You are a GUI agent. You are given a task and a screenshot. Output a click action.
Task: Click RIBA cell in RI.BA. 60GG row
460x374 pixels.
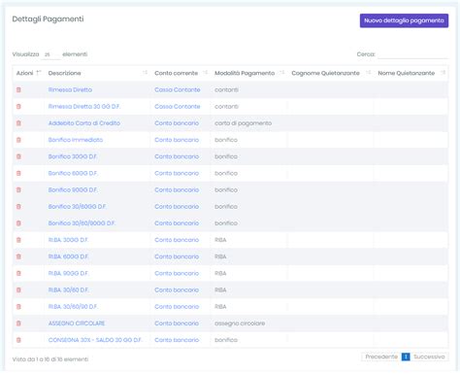[x=220, y=256]
